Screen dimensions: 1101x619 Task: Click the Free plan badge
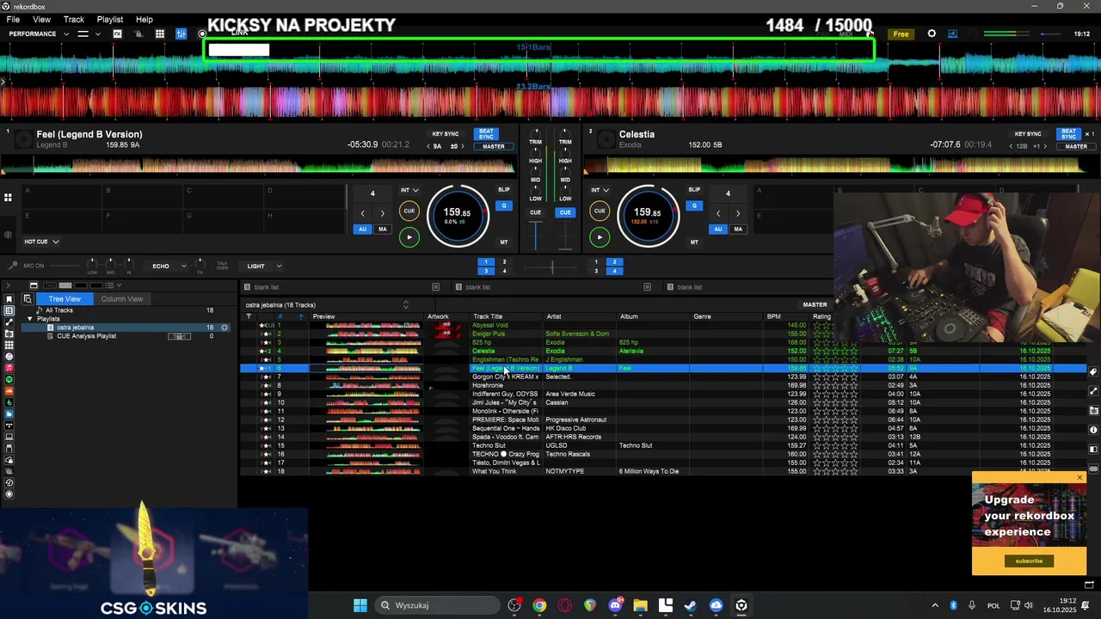point(901,34)
